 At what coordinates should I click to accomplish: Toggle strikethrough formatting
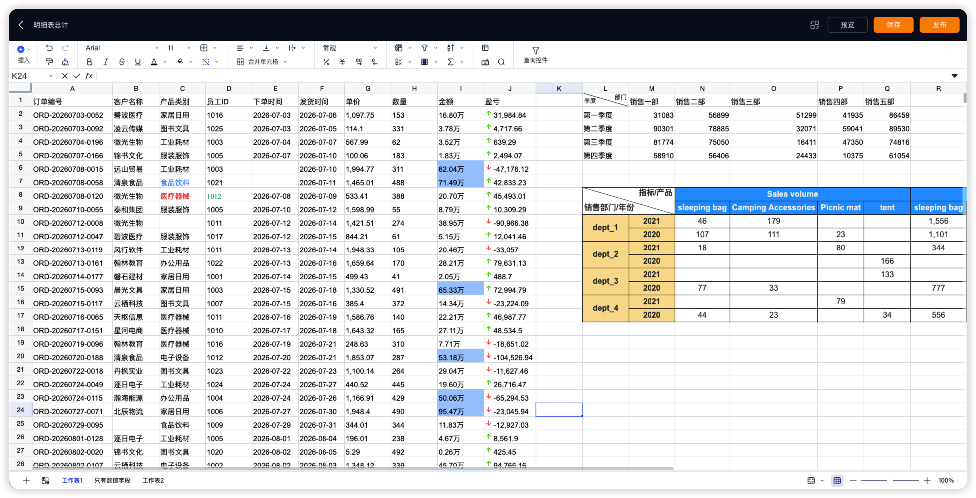click(x=121, y=62)
